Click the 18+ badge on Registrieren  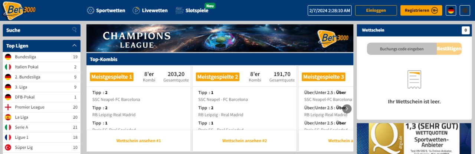coord(435,10)
